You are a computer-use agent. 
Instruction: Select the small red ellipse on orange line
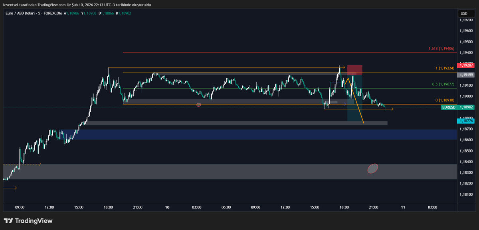click(x=199, y=105)
